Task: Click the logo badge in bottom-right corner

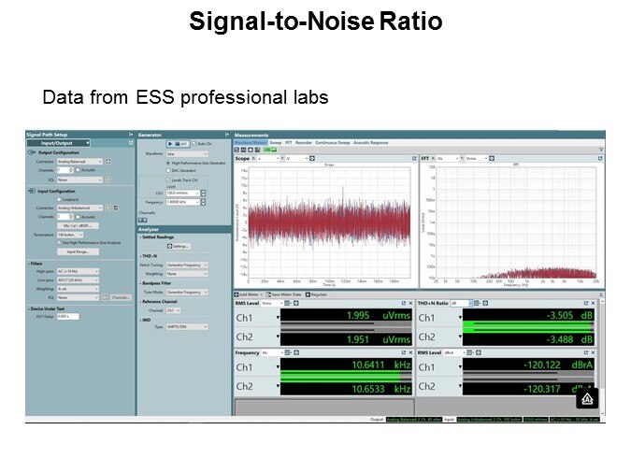Action: tap(586, 400)
